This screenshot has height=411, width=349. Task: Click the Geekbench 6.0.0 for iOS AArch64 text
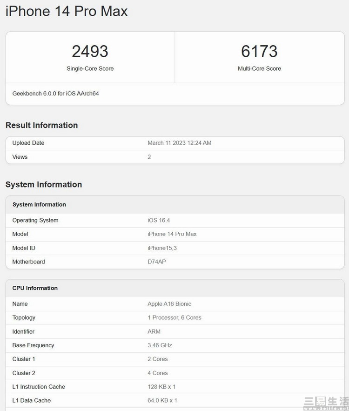pyautogui.click(x=55, y=94)
